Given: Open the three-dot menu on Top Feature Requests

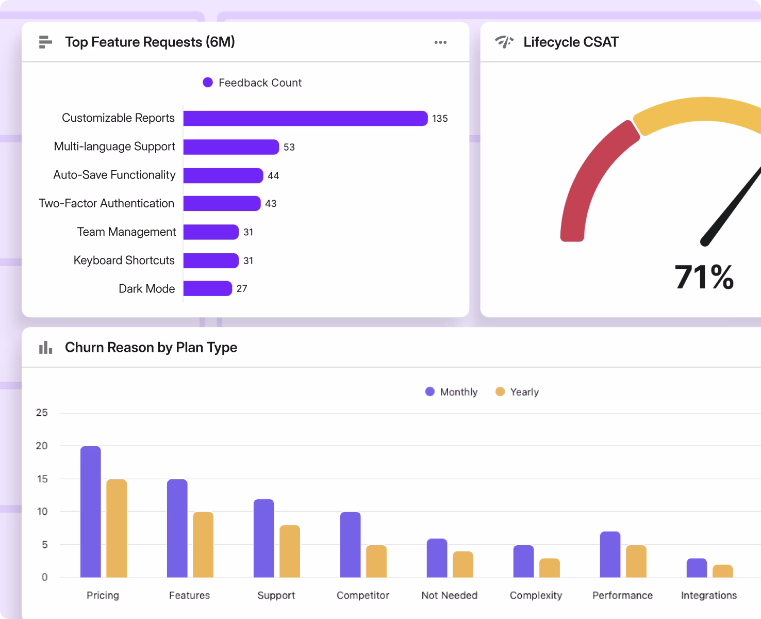Looking at the screenshot, I should 440,42.
